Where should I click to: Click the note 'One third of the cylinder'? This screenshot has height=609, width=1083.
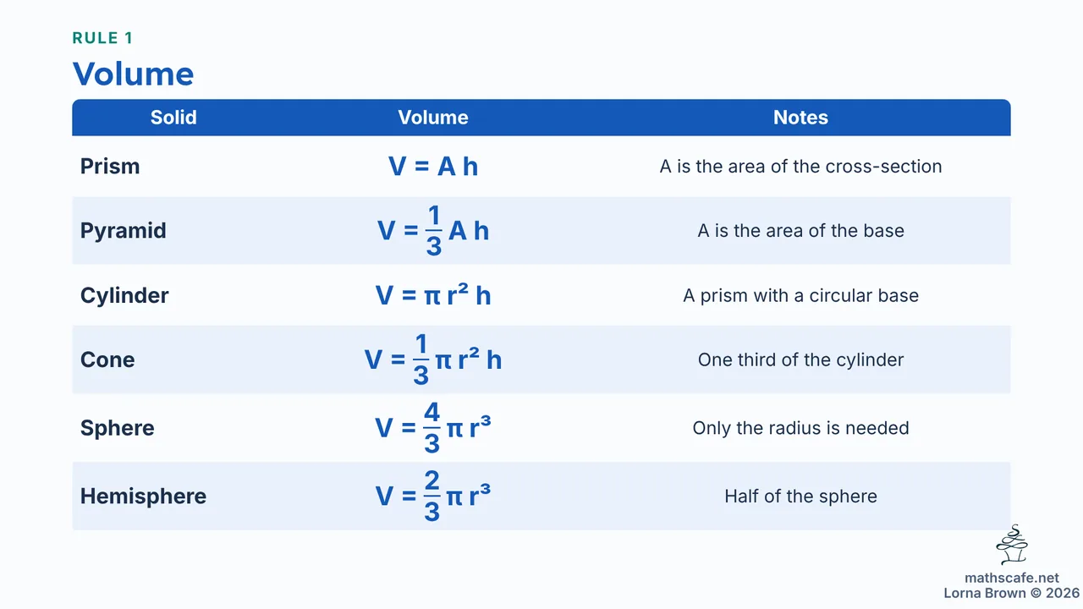click(x=800, y=359)
